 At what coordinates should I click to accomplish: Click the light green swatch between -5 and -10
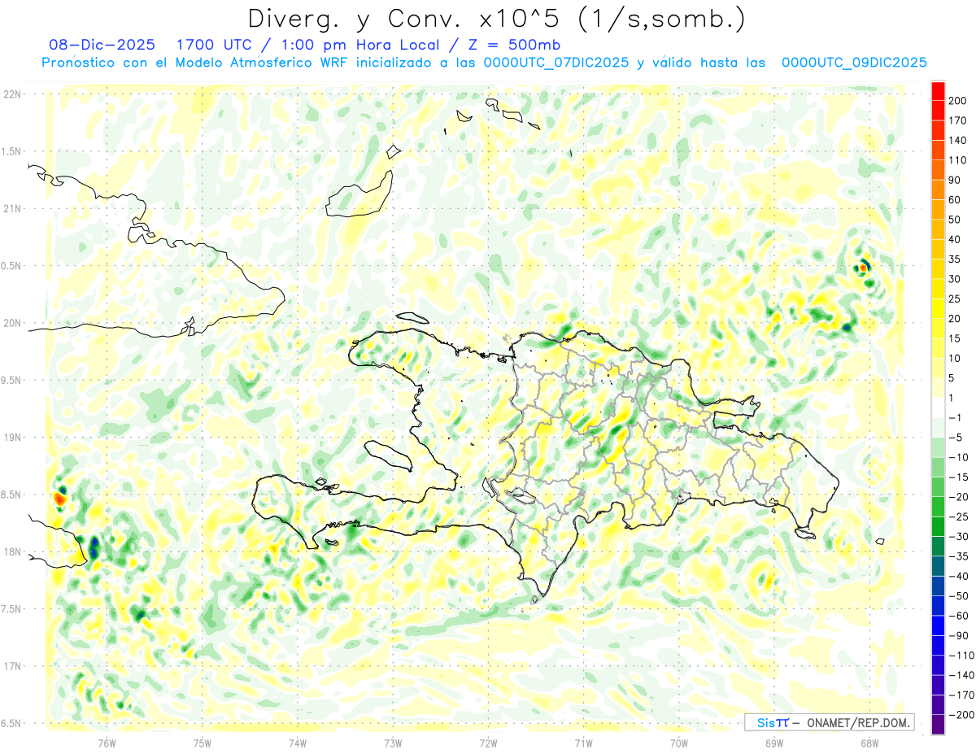tap(938, 447)
